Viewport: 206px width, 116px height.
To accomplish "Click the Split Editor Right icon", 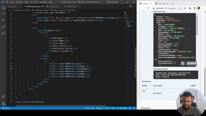I will [x=130, y=6].
